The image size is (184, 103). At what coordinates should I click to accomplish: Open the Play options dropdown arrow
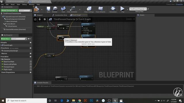point(128,9)
